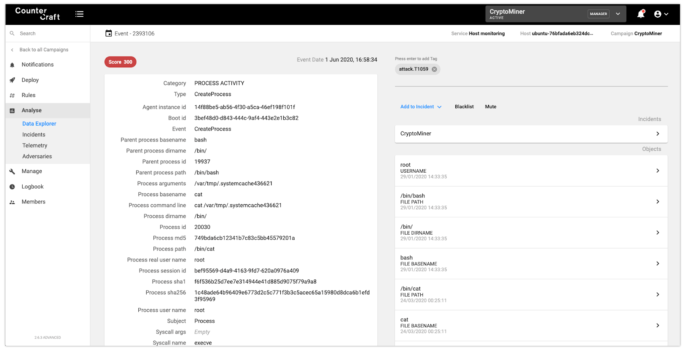The height and width of the screenshot is (350, 685).
Task: Click the Blacklist button
Action: pos(464,107)
